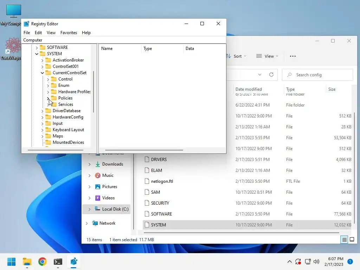Click the Registry Editor address bar

pos(124,40)
